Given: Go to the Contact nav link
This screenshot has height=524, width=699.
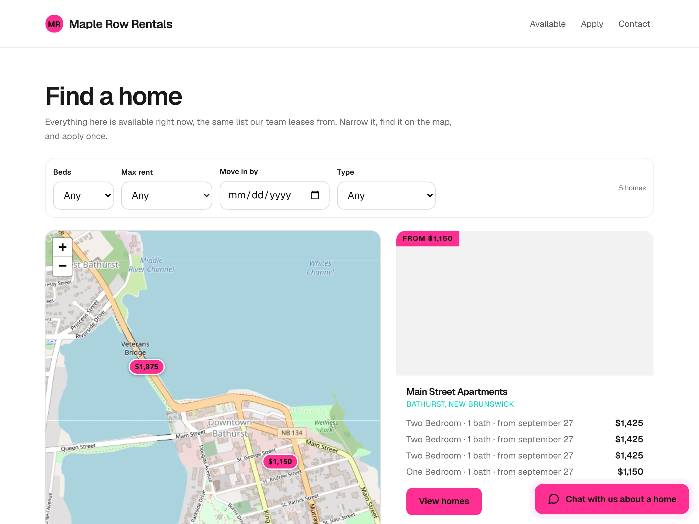Looking at the screenshot, I should tap(634, 24).
